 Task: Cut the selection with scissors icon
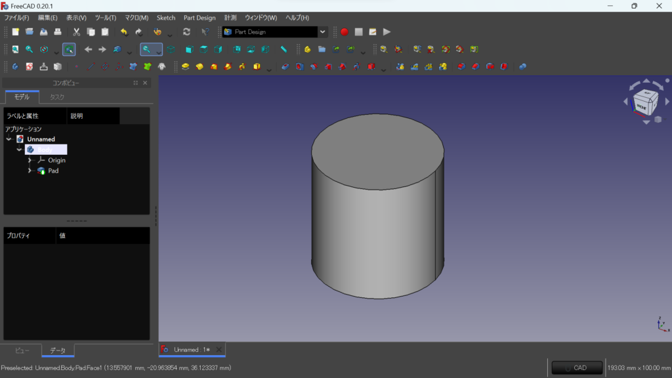pyautogui.click(x=76, y=31)
